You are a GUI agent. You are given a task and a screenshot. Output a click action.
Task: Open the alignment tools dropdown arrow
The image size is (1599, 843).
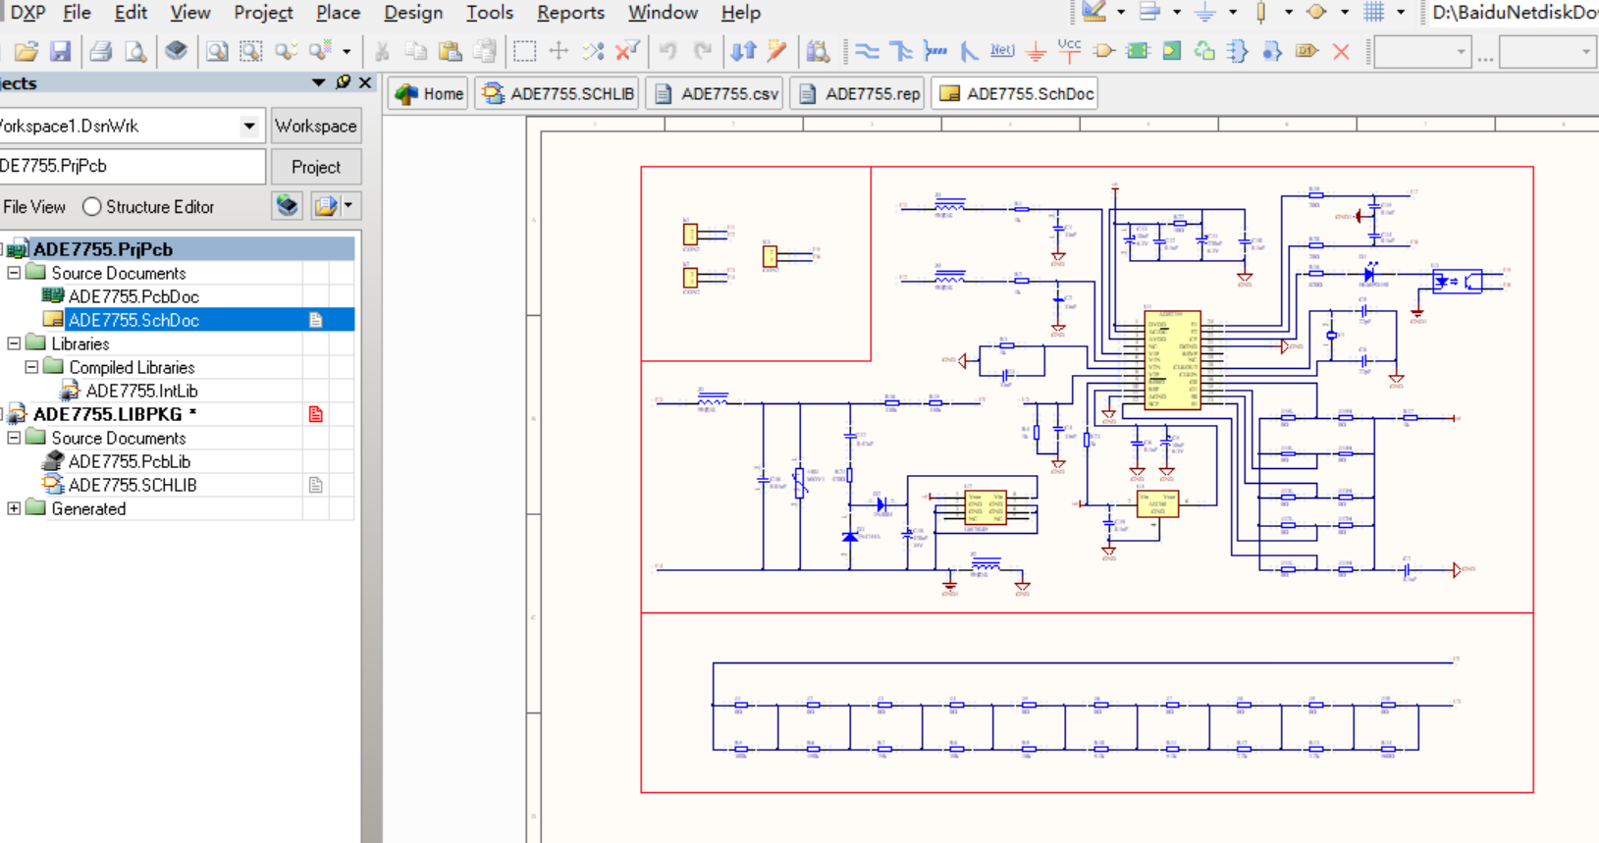coord(1177,13)
